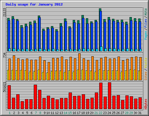This screenshot has width=149, height=116.
Task: Click the 734 axis value
Action: click(4, 55)
